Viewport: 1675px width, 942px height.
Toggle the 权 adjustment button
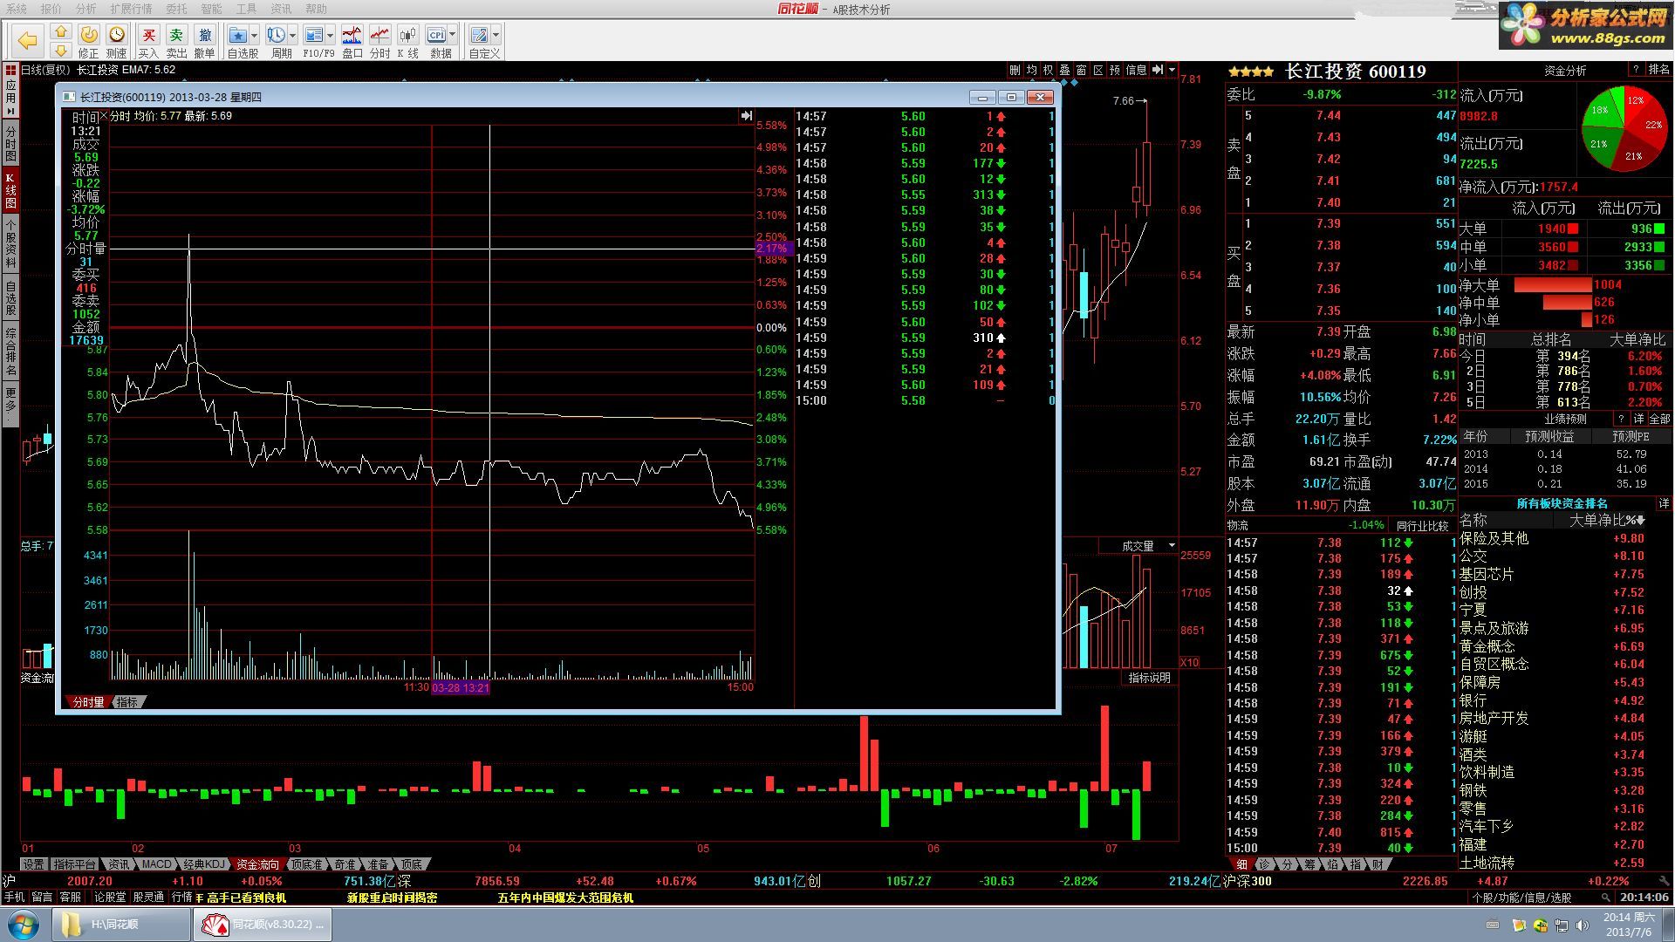click(1048, 70)
